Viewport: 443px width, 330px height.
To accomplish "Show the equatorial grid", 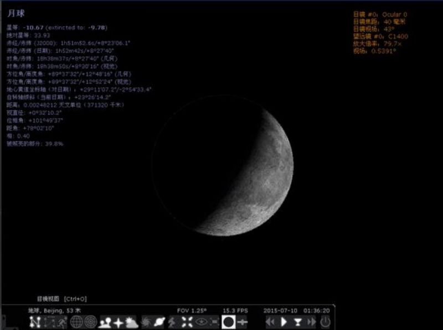I will pyautogui.click(x=76, y=322).
